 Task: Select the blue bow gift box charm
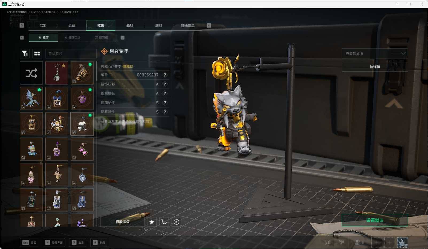point(57,98)
